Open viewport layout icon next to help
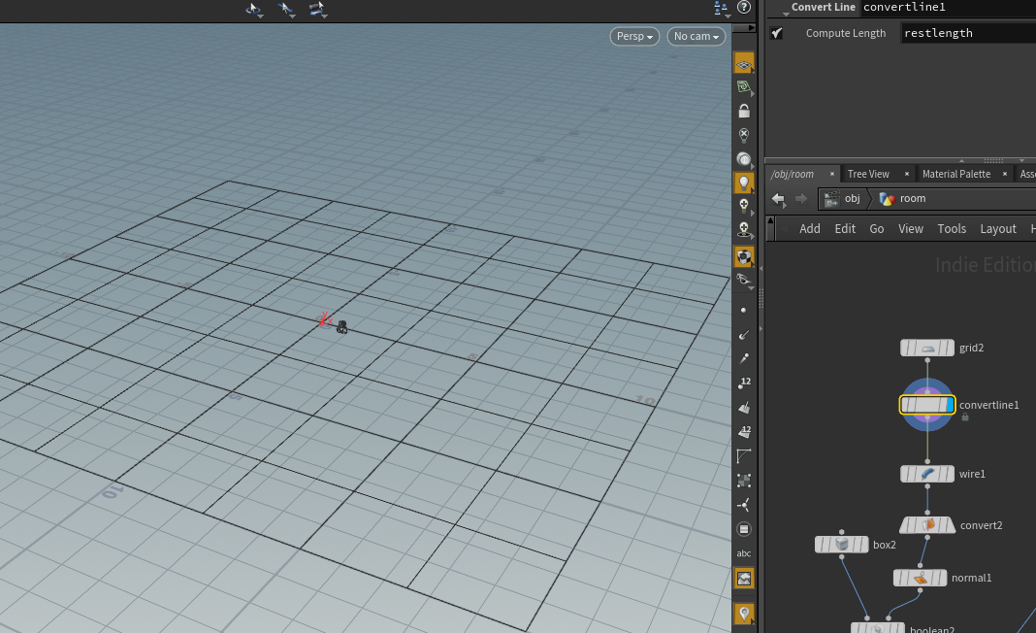Image resolution: width=1036 pixels, height=633 pixels. pos(721,9)
